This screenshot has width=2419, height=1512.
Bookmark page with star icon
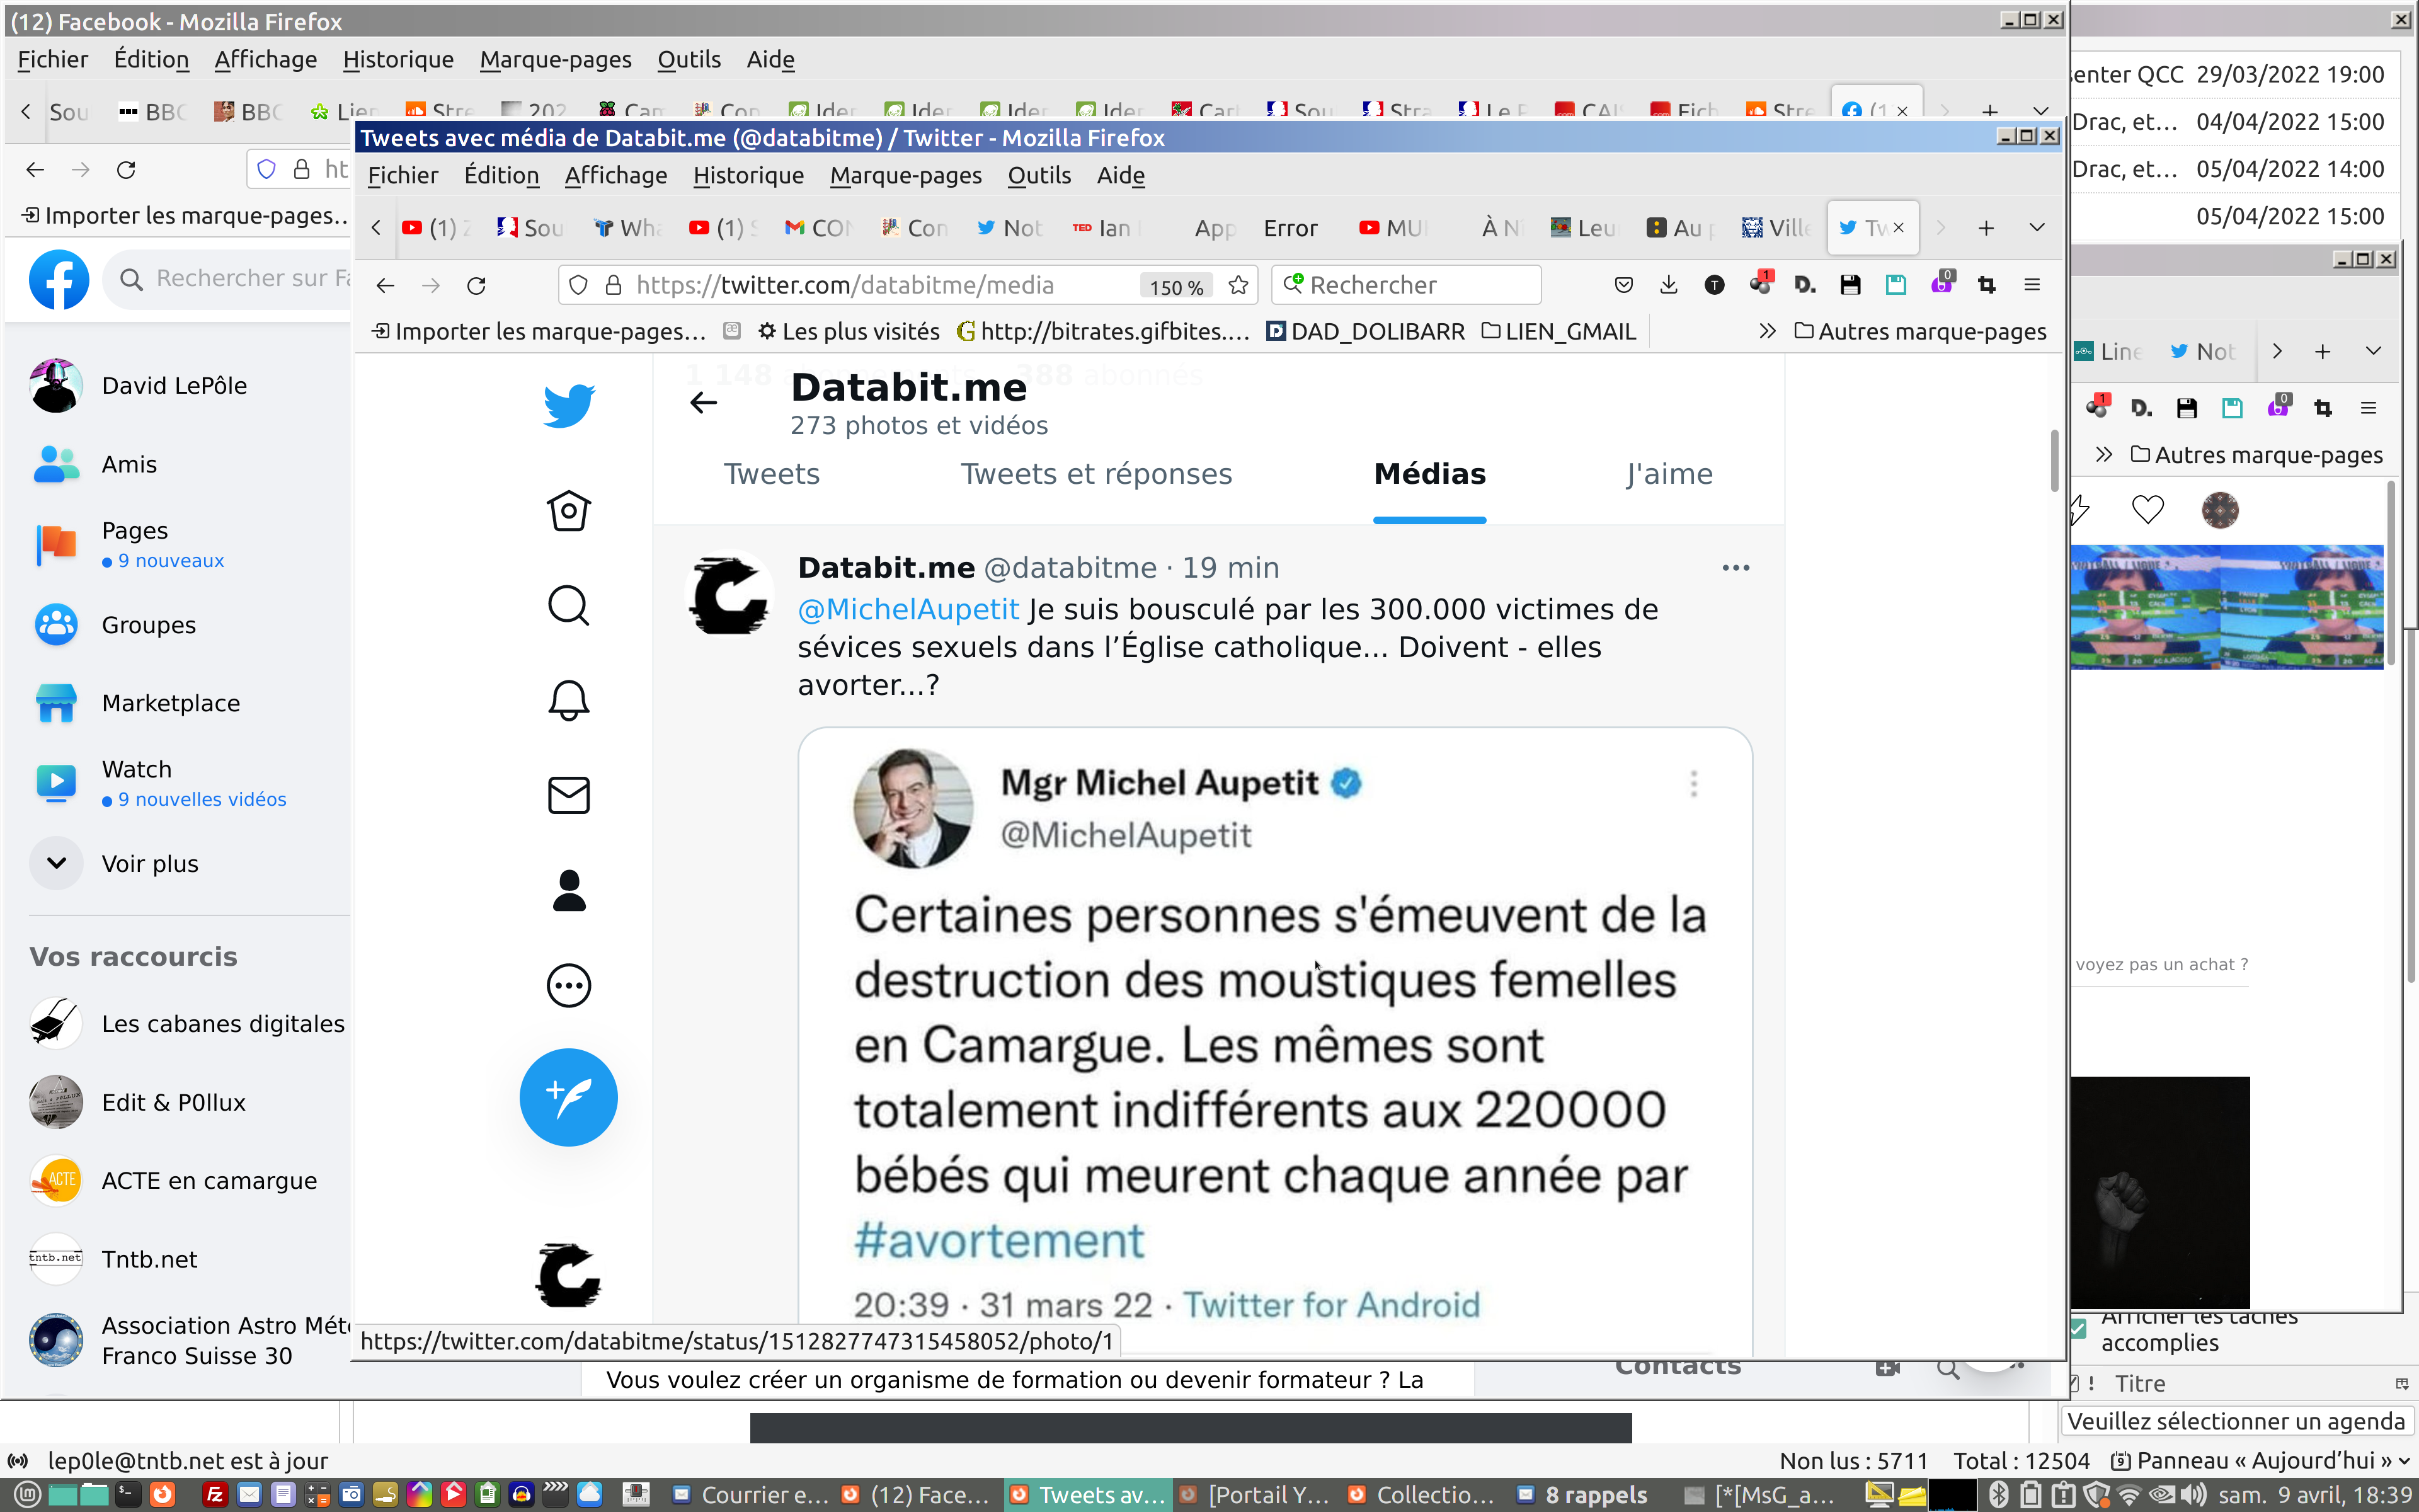(1238, 286)
